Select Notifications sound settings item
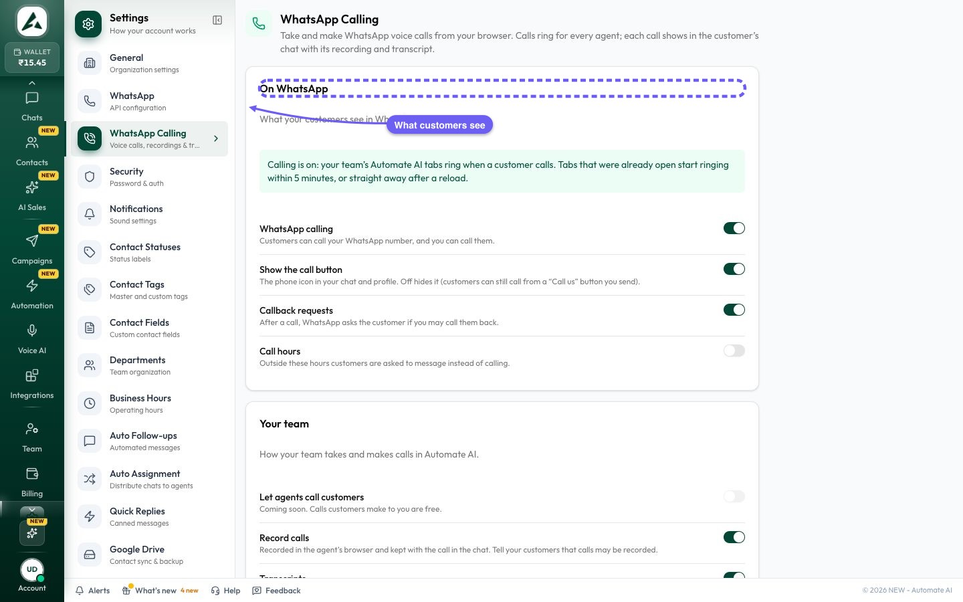 149,214
